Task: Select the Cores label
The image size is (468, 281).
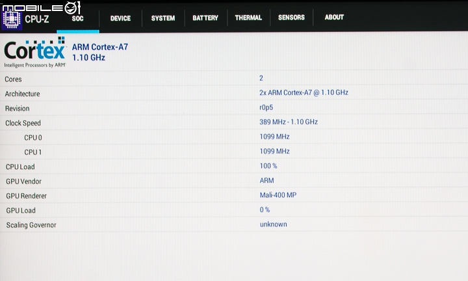Action: (13, 79)
